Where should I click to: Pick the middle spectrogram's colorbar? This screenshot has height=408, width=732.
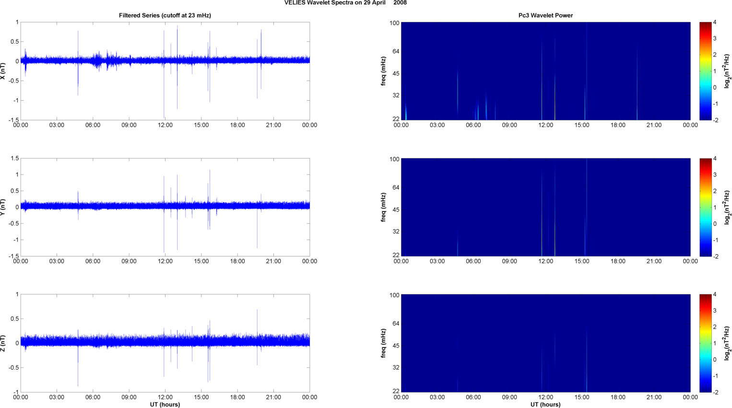click(x=705, y=207)
